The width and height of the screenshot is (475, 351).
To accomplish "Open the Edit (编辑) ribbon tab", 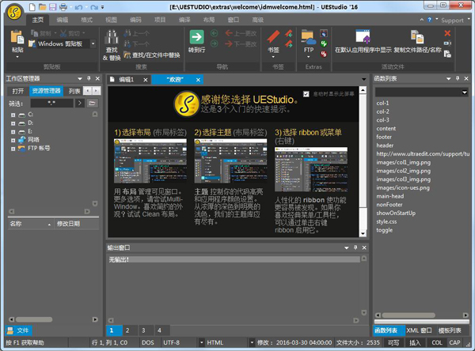I will click(62, 20).
